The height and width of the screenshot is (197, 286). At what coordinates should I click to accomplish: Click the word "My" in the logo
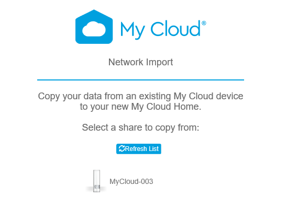[133, 30]
